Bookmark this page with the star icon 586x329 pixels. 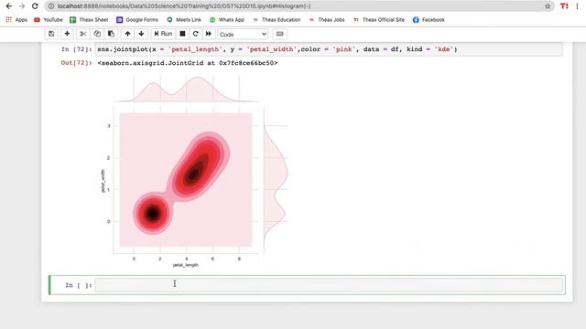[x=548, y=6]
